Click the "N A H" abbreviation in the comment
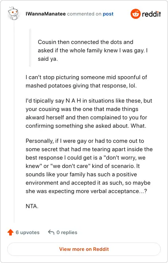Image resolution: width=168 pixels, height=263 pixels. 73,101
